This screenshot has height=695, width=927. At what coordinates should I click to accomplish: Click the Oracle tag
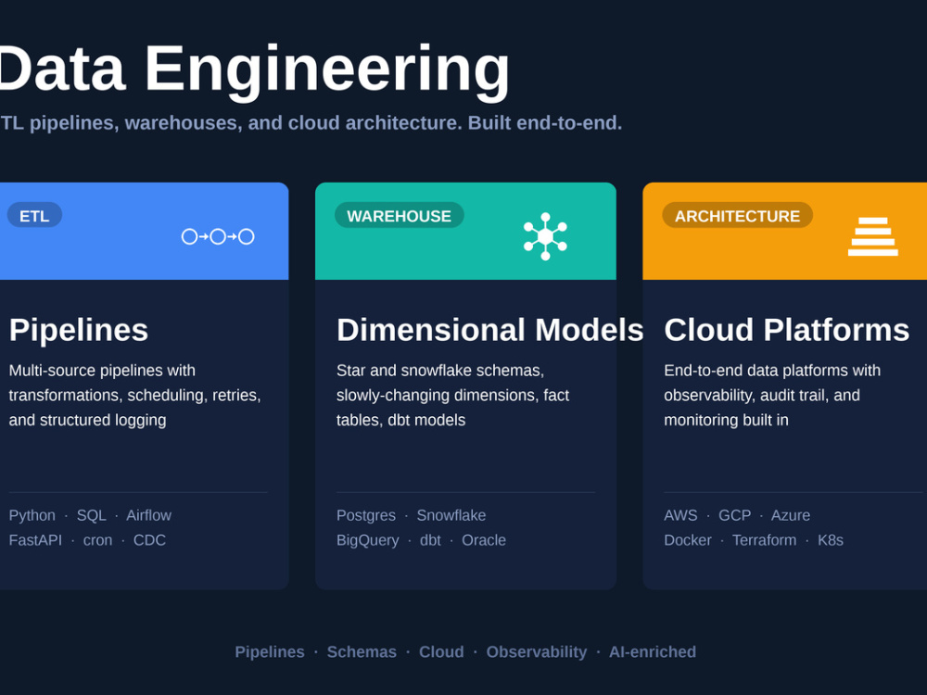484,540
